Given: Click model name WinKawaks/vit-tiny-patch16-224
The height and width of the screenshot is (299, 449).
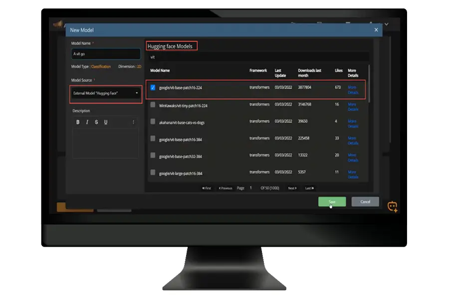Looking at the screenshot, I should 183,106.
